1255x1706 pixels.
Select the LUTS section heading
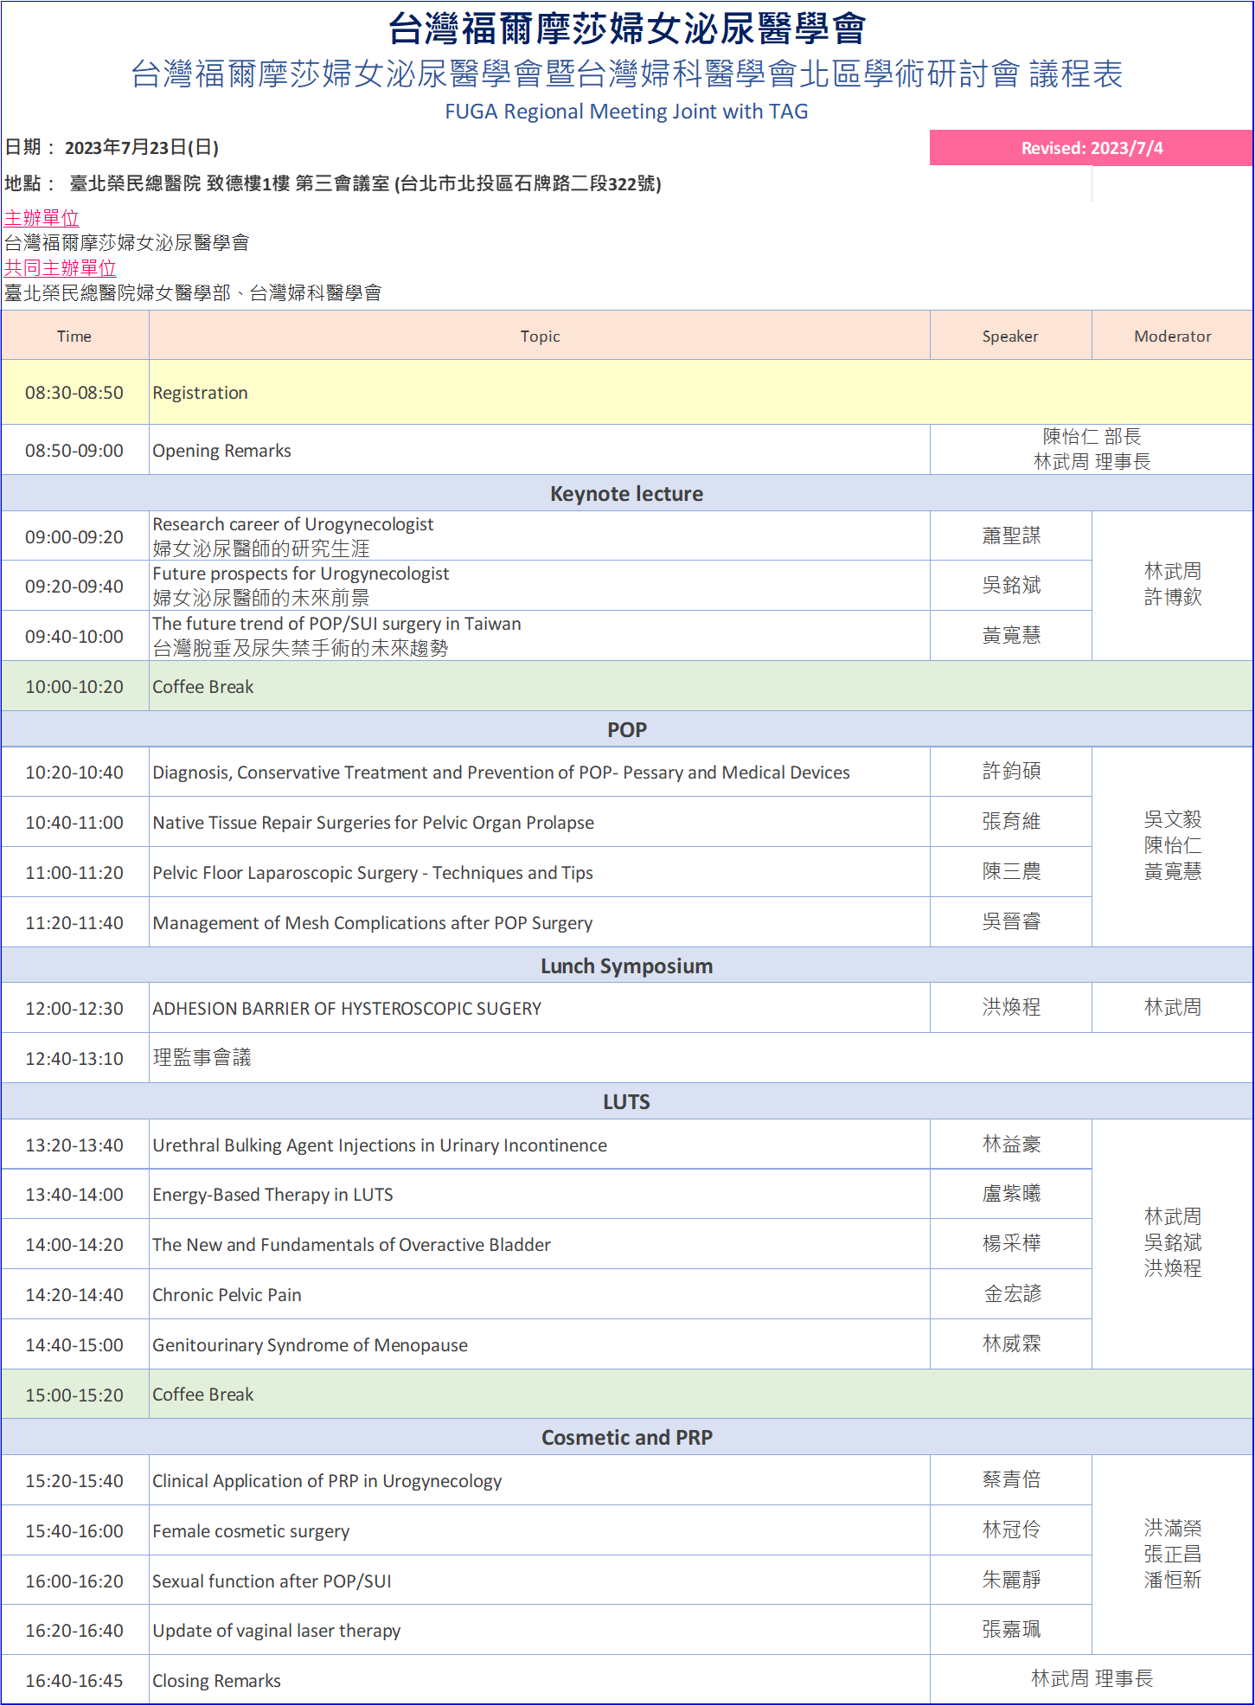[x=626, y=1102]
